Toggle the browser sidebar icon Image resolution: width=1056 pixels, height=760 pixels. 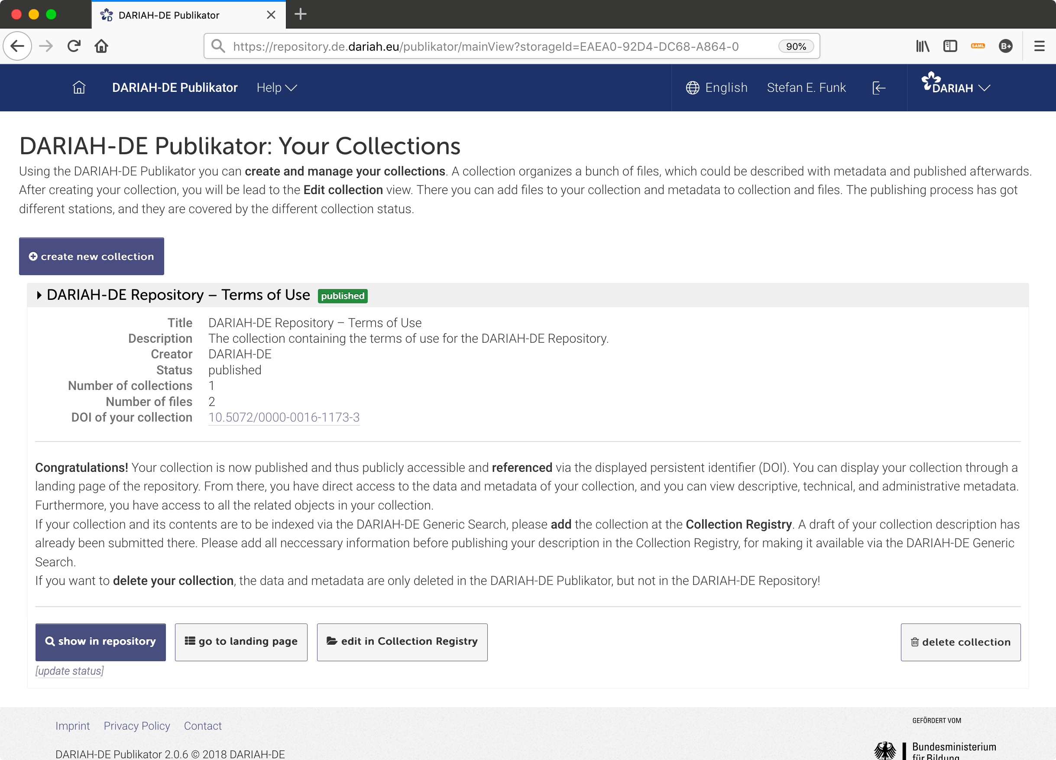click(x=950, y=45)
